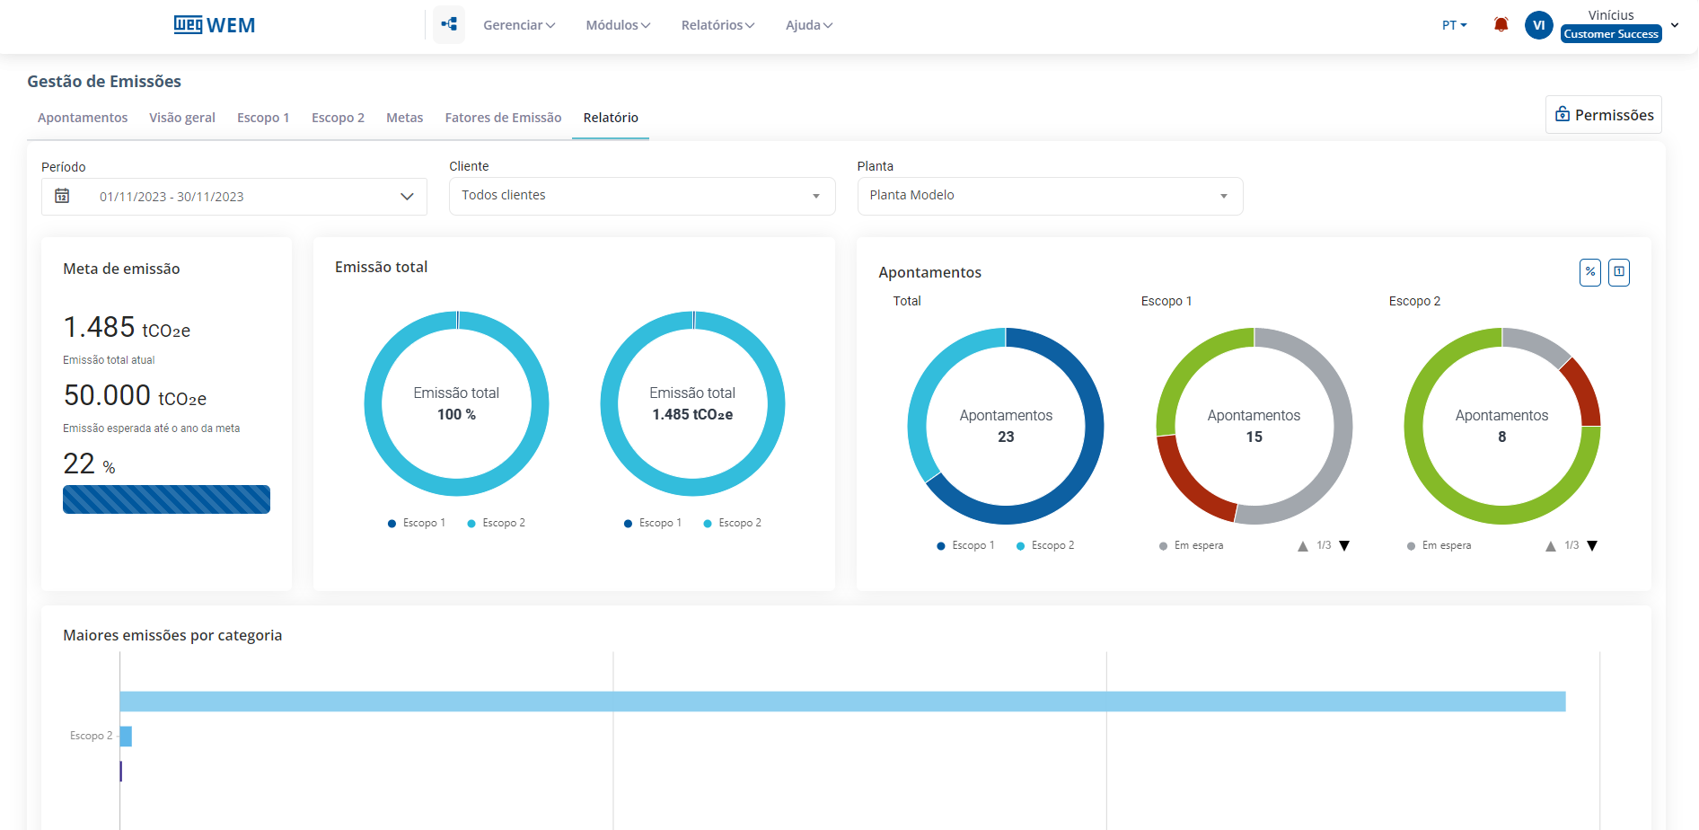Viewport: 1699px width, 830px height.
Task: Toggle Escopo 2 legend in Apontamentos Total chart
Action: (1045, 546)
